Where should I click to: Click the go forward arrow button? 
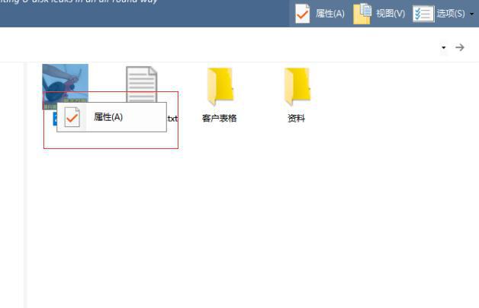460,47
